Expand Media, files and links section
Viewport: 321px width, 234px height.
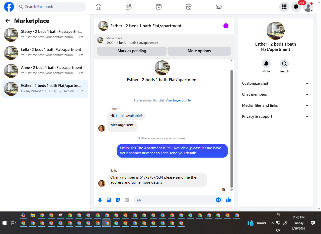click(x=275, y=105)
